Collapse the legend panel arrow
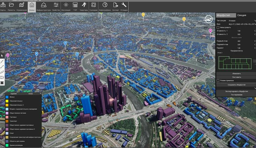 [x=40, y=94]
